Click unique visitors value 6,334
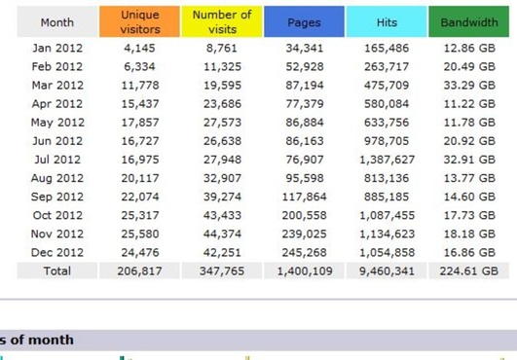The width and height of the screenshot is (517, 360). tap(139, 66)
